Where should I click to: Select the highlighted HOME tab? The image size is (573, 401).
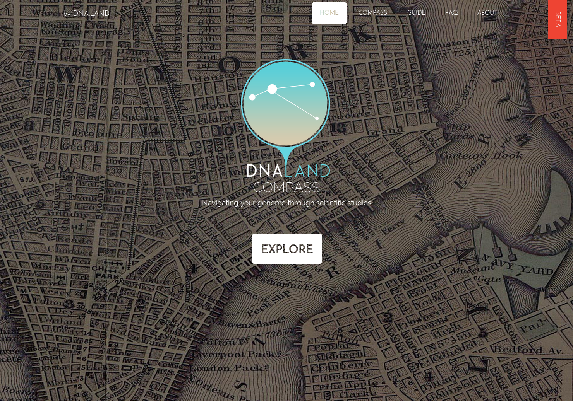[329, 13]
